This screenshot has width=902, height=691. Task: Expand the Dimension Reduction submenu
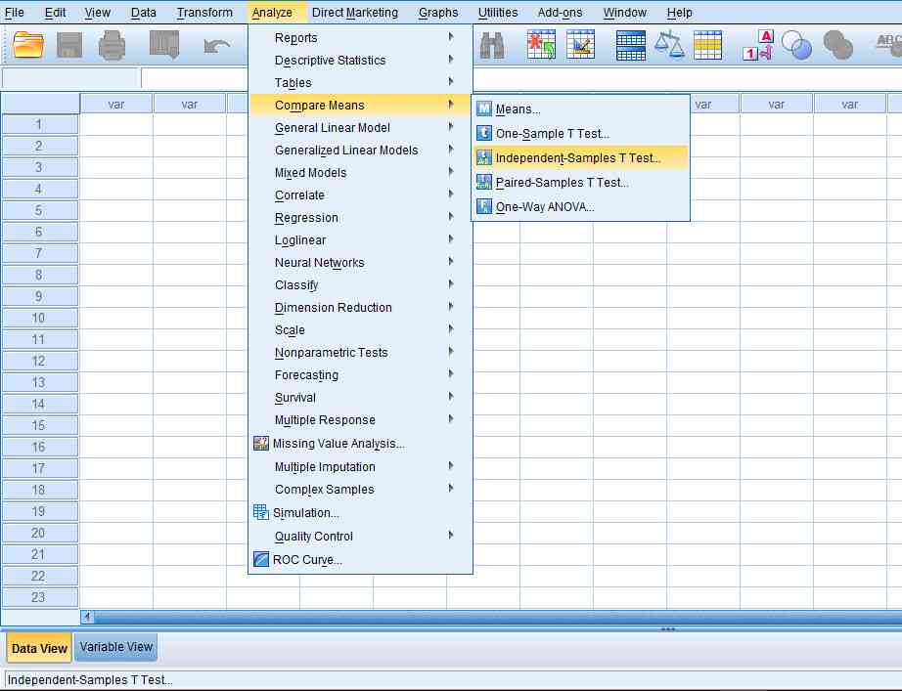(x=361, y=307)
